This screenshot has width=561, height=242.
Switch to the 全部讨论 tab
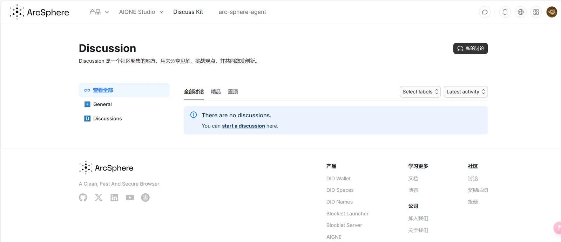tap(194, 92)
